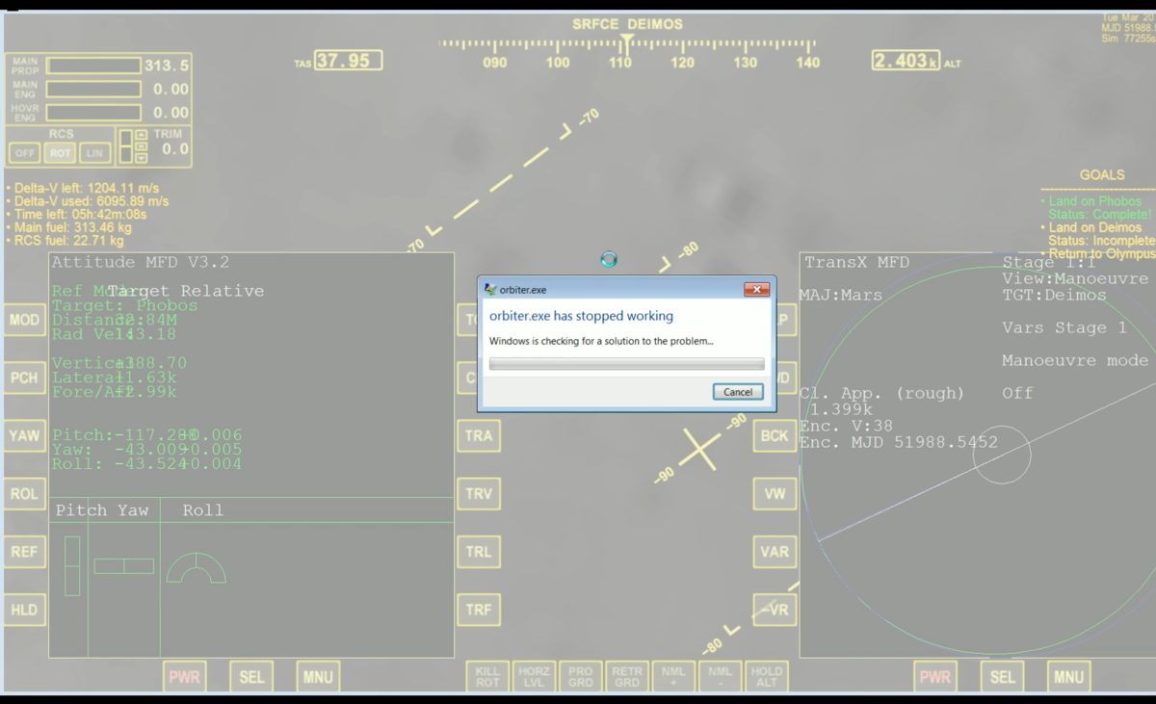This screenshot has height=704, width=1156.
Task: Click the TRA button on Attitude MFD
Action: 479,435
